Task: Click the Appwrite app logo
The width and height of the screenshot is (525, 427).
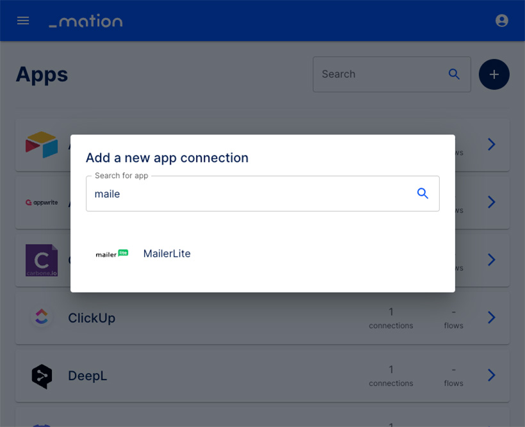Action: click(x=42, y=202)
